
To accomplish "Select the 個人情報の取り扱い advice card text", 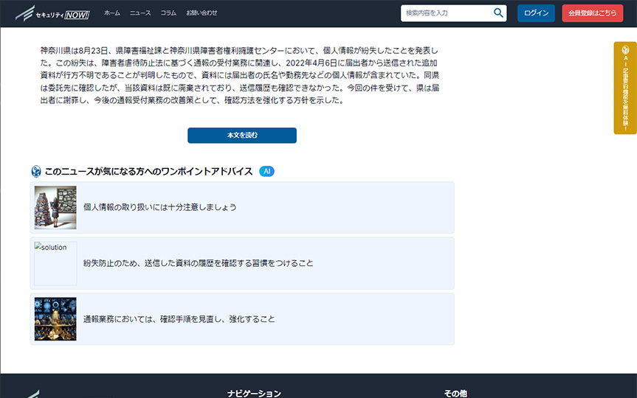I will (x=160, y=207).
